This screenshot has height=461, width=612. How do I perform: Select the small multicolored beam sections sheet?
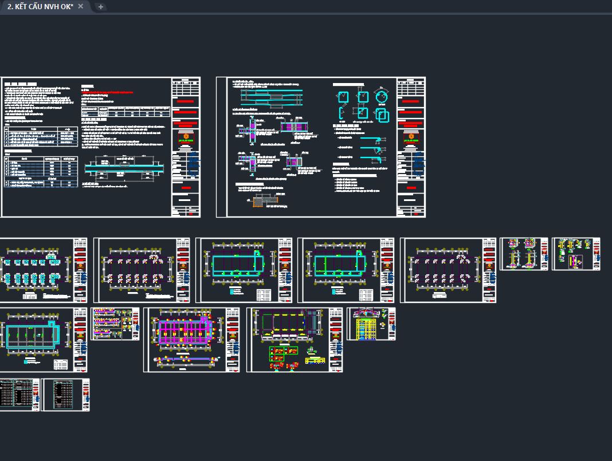coord(115,324)
